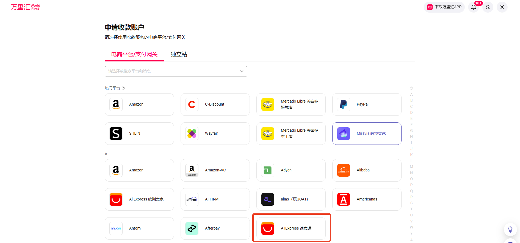Select the C-Discount logo
This screenshot has width=520, height=243.
(192, 104)
